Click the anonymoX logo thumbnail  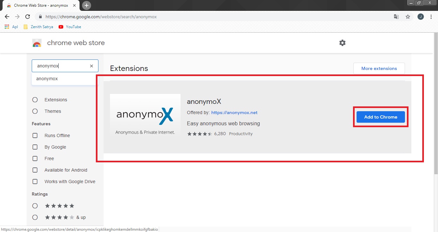click(x=145, y=115)
